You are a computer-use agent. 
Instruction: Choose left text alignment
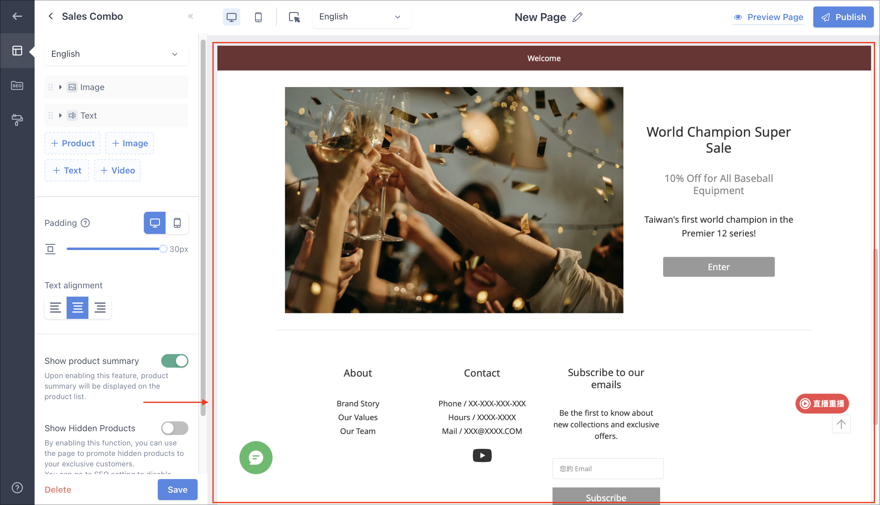pyautogui.click(x=55, y=307)
